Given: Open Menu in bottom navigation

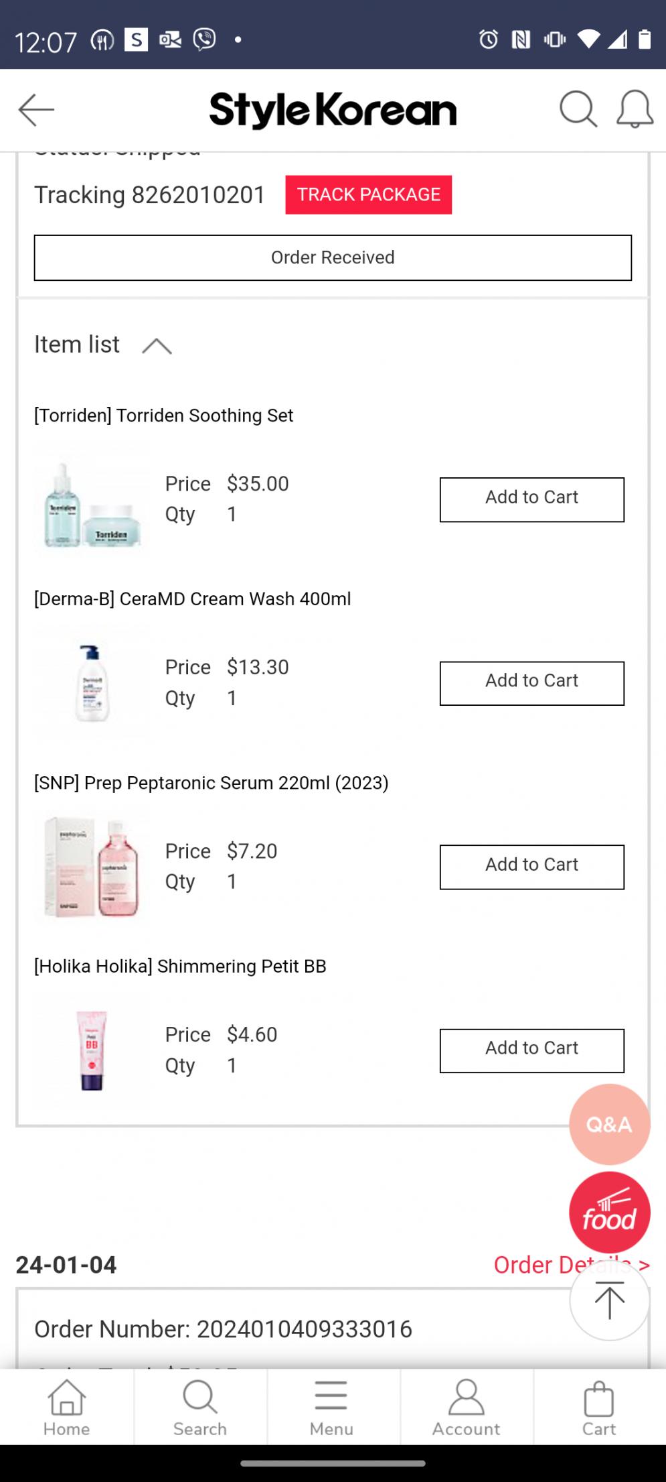Looking at the screenshot, I should 331,1408.
